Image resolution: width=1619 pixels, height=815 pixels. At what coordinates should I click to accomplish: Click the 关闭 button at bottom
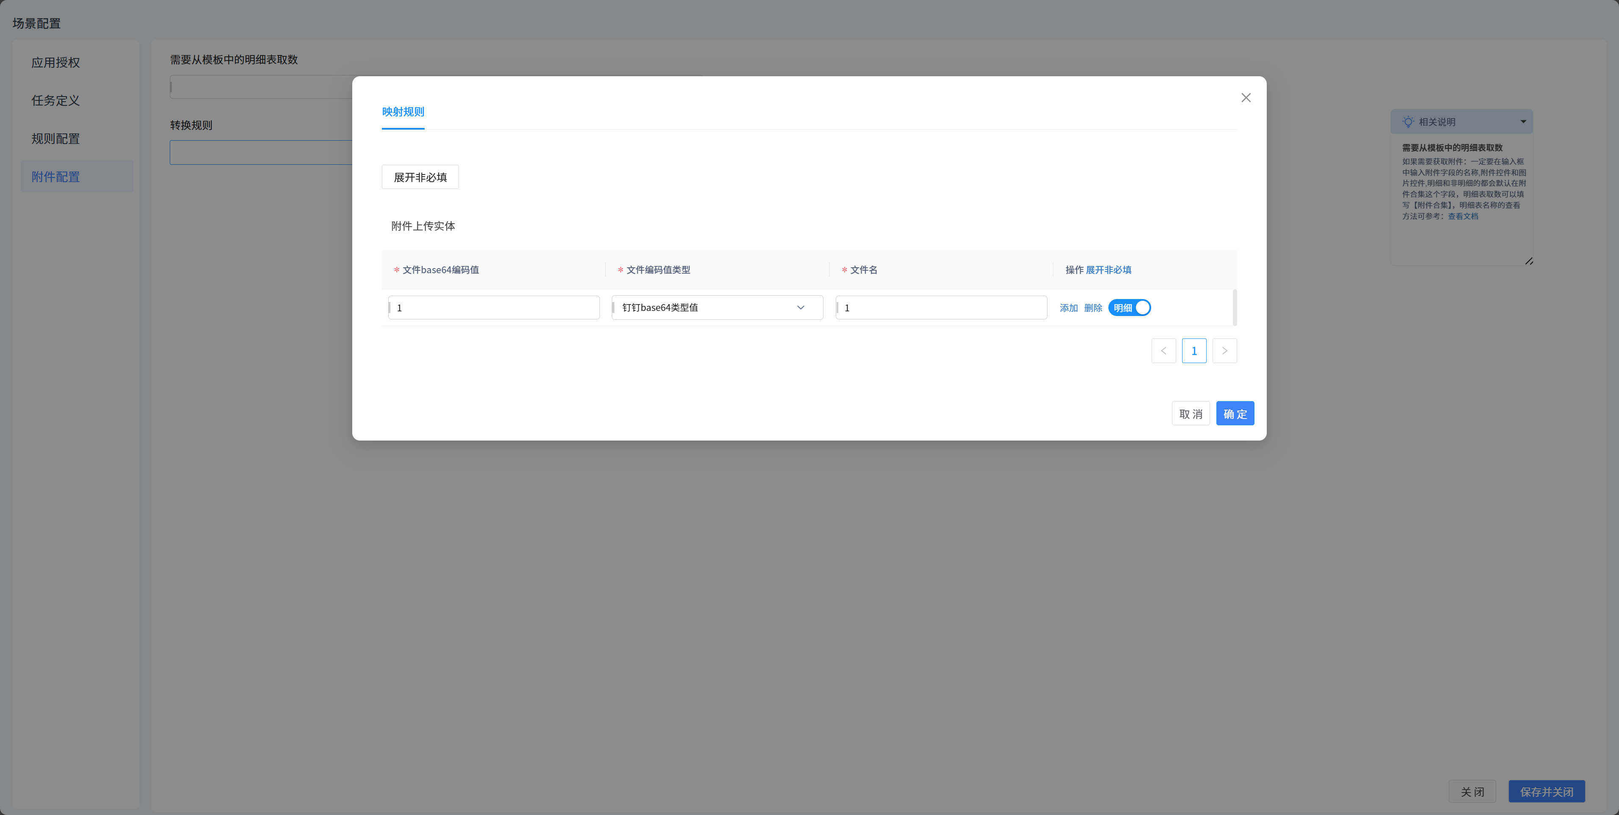coord(1473,792)
